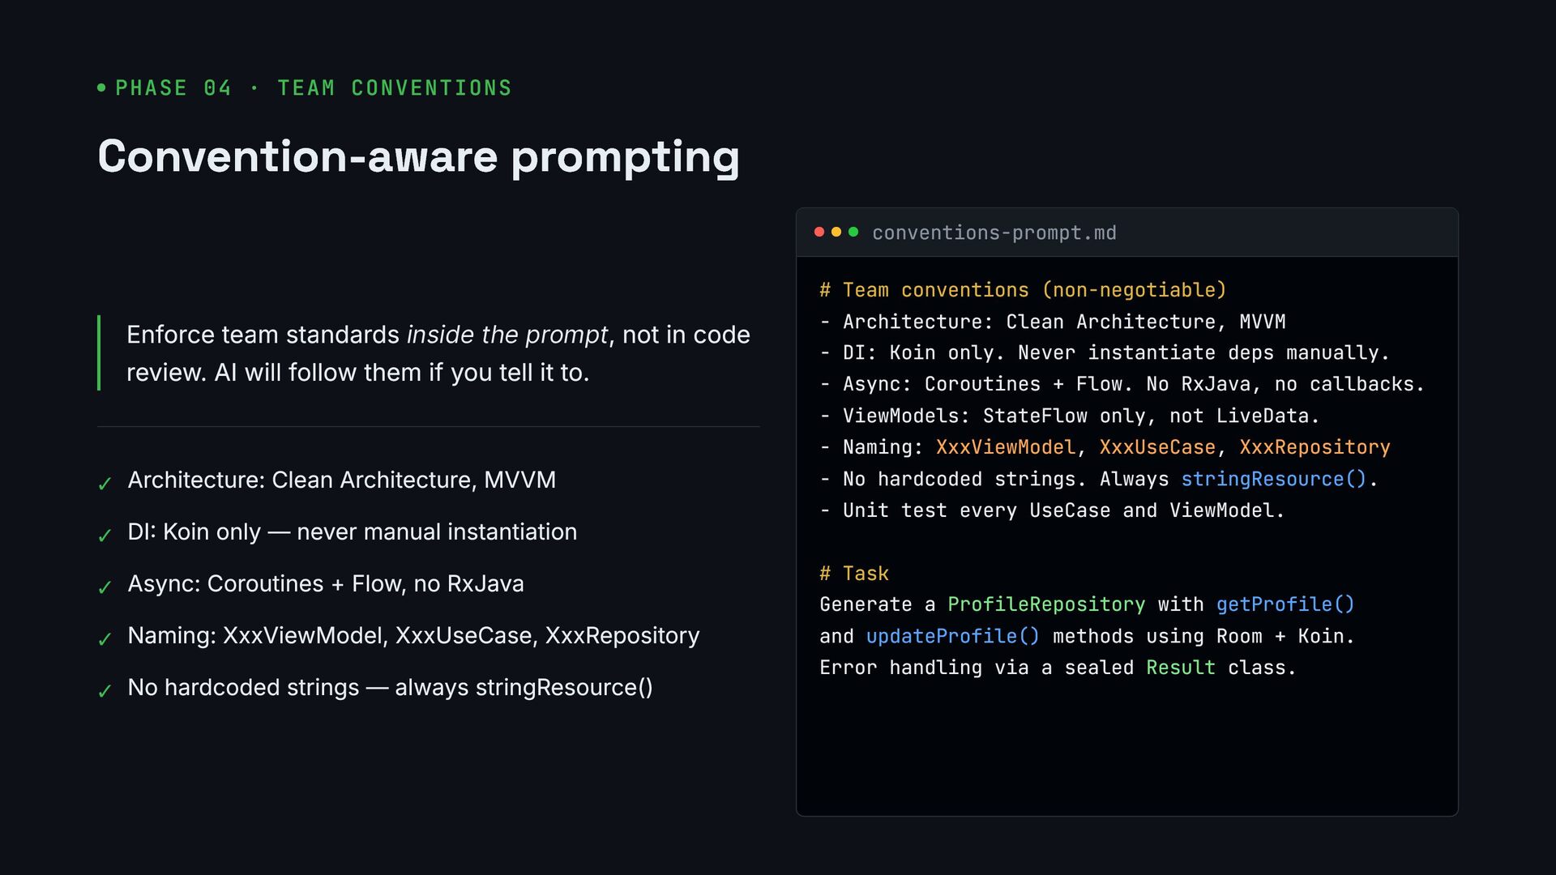The width and height of the screenshot is (1556, 875).
Task: Click the updateProfile() method reference
Action: click(x=953, y=636)
